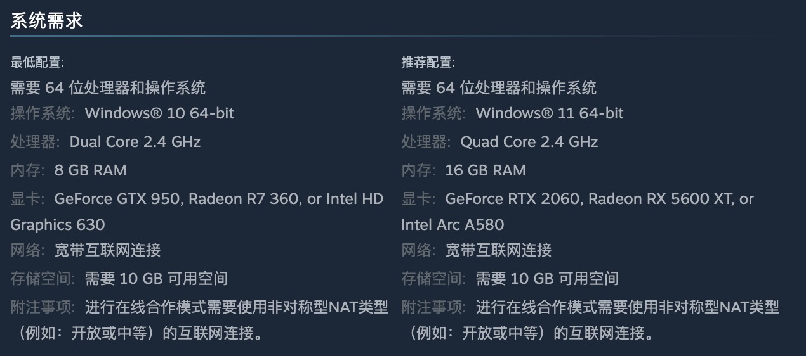The height and width of the screenshot is (356, 806).
Task: Click the 16 GB RAM memory value
Action: (x=486, y=170)
